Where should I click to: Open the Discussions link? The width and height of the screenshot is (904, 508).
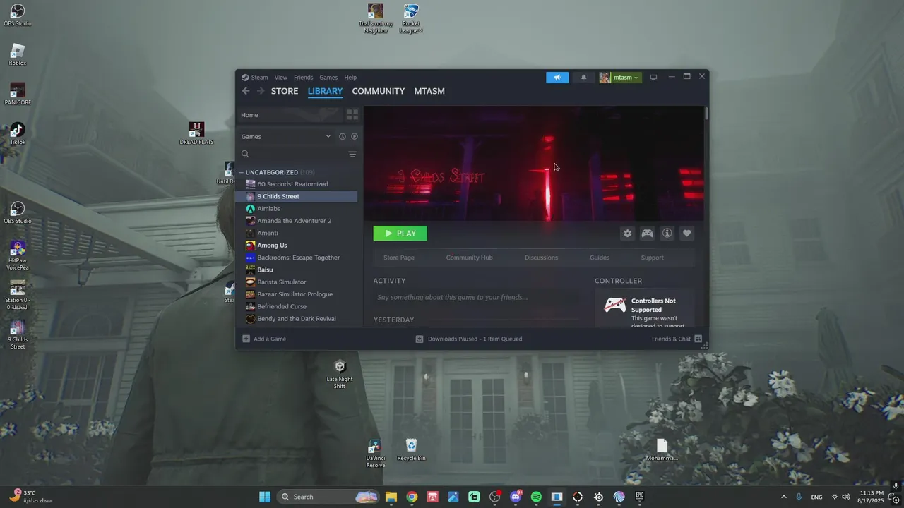[x=541, y=258]
